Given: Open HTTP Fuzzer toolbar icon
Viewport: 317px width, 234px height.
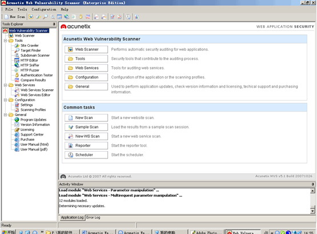Looking at the screenshot, I should pyautogui.click(x=74, y=17).
